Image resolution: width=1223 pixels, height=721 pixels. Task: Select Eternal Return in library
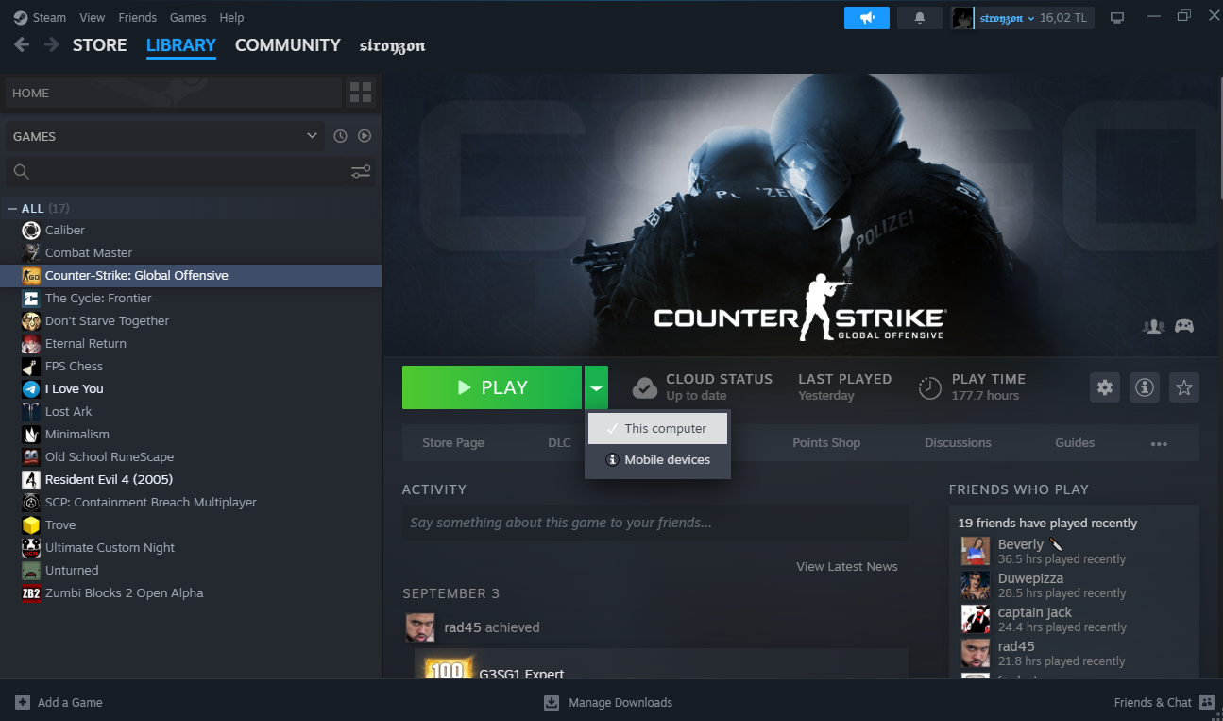coord(191,343)
